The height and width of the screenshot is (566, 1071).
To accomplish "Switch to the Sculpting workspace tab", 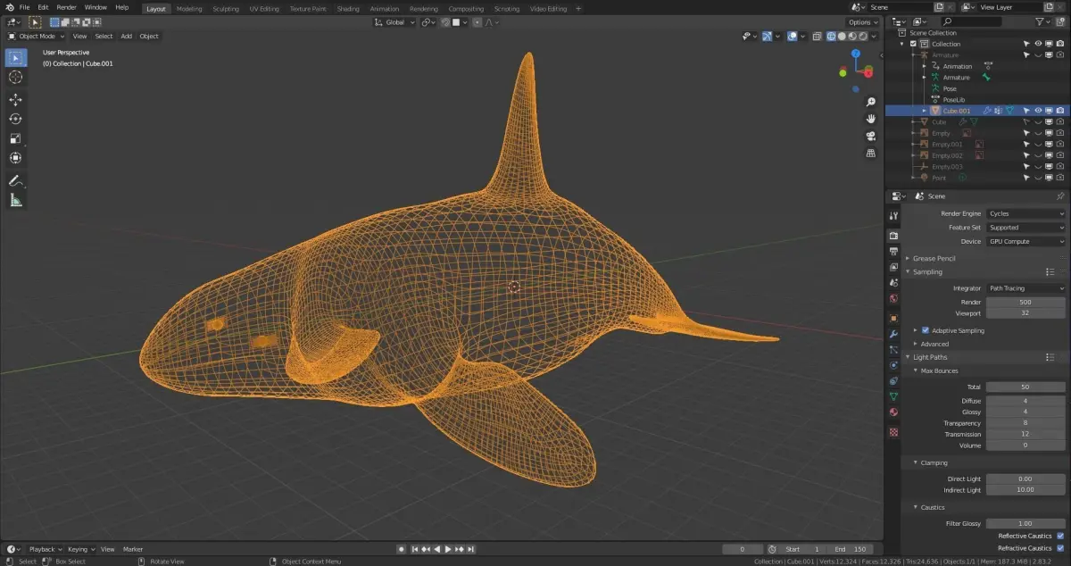I will click(x=226, y=9).
